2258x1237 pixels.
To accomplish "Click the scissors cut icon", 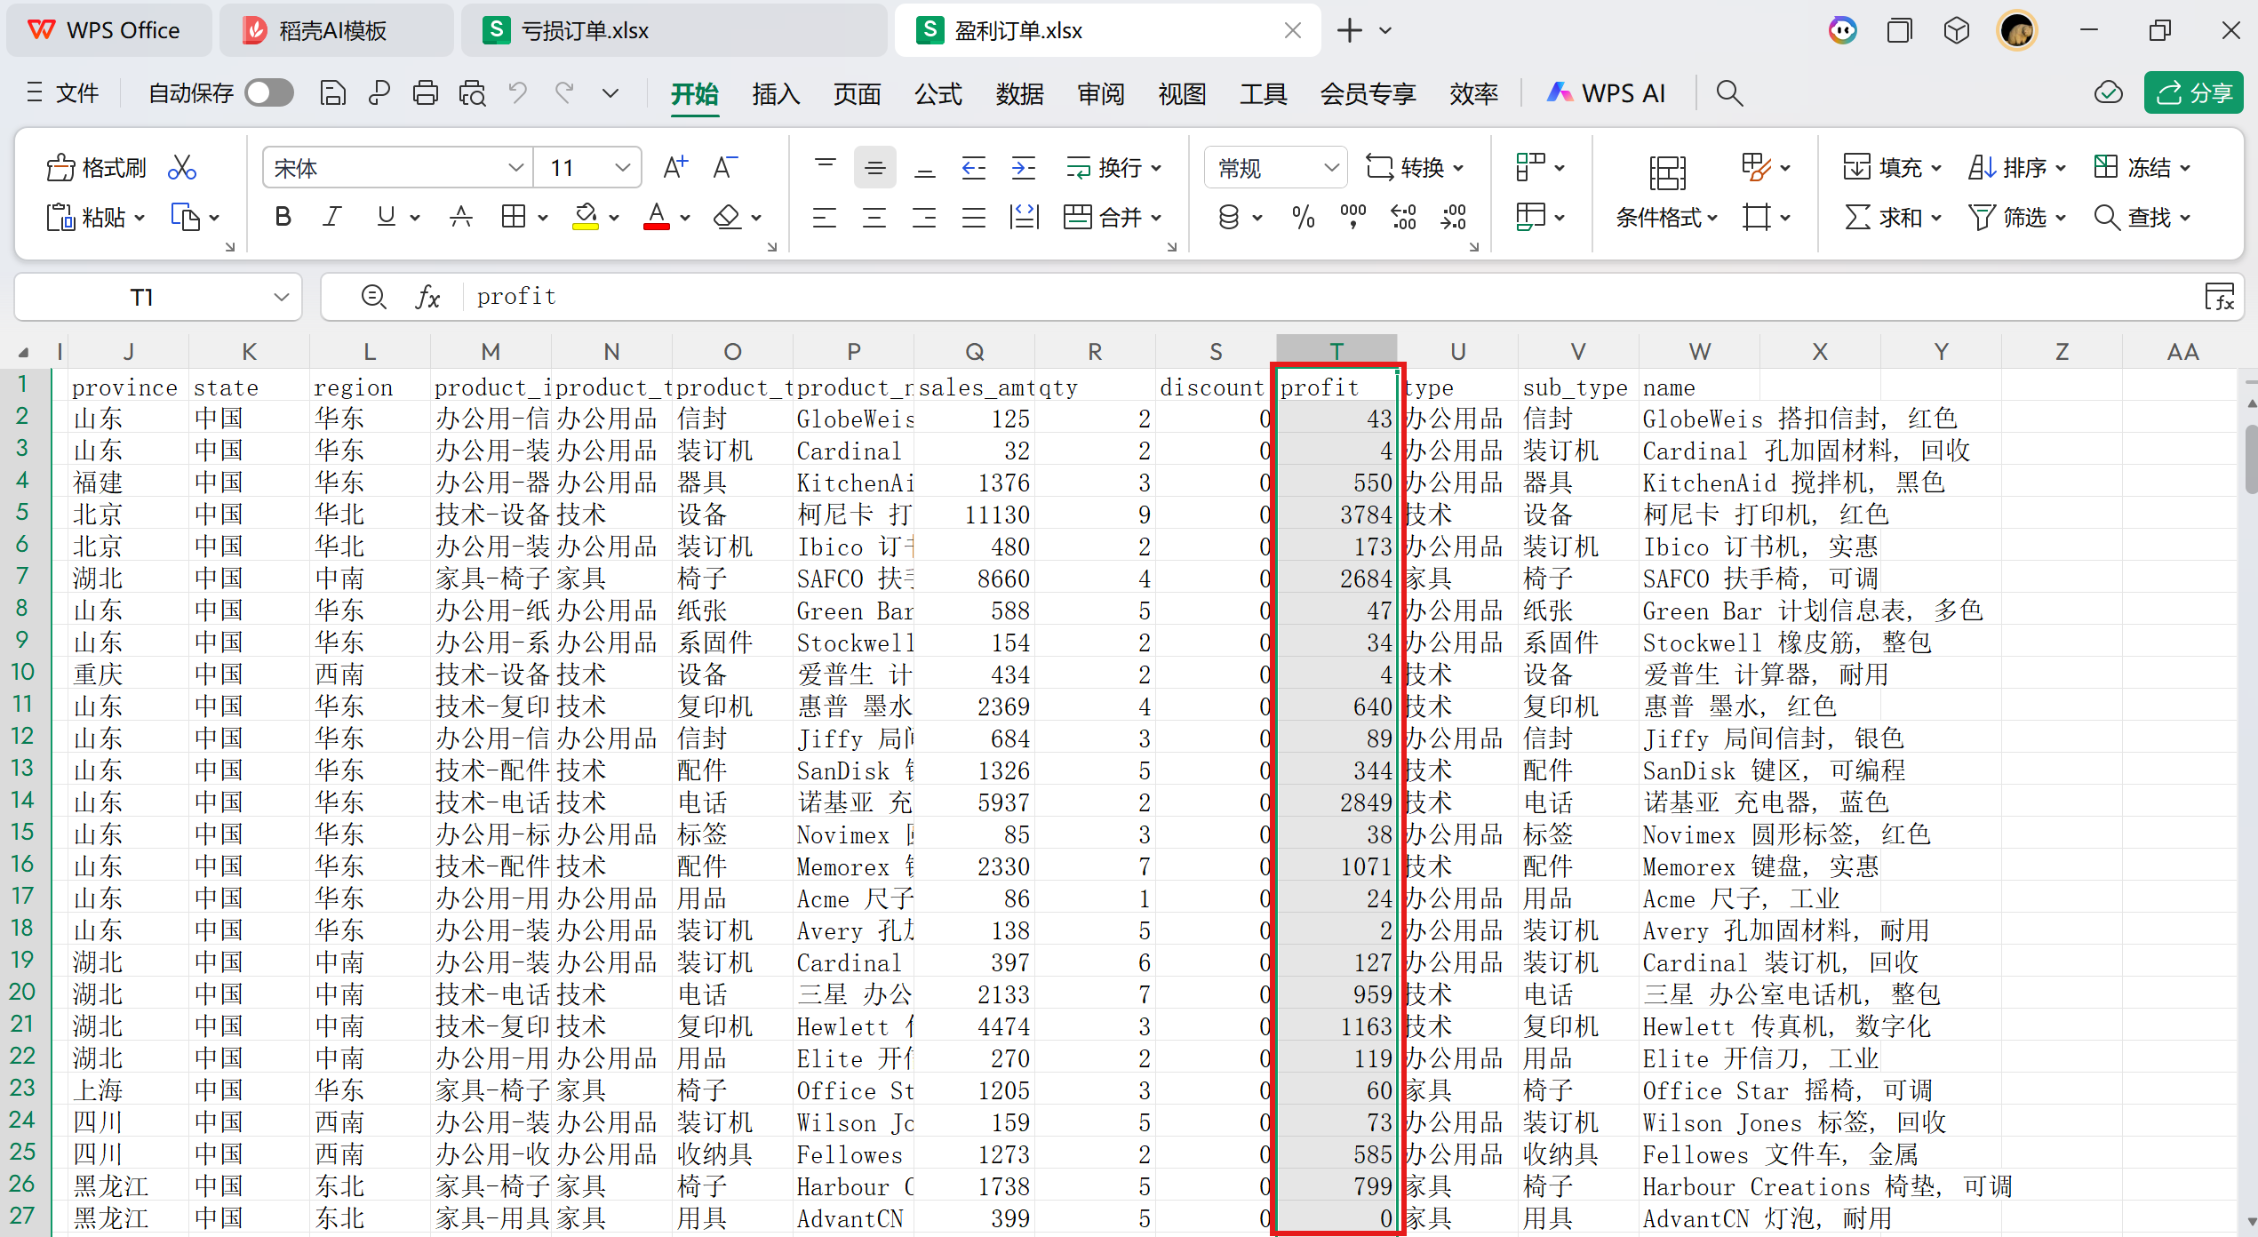I will [x=182, y=168].
